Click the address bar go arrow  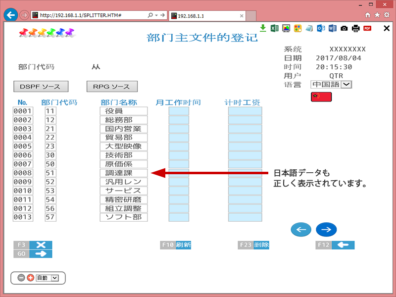[163, 15]
